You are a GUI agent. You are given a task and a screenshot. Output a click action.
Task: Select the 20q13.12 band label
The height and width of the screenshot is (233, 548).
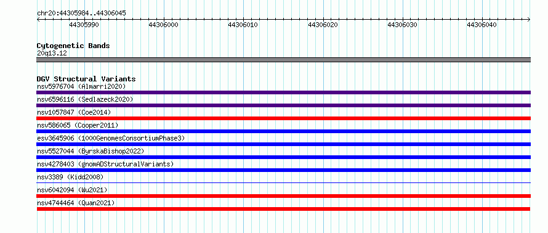click(52, 53)
